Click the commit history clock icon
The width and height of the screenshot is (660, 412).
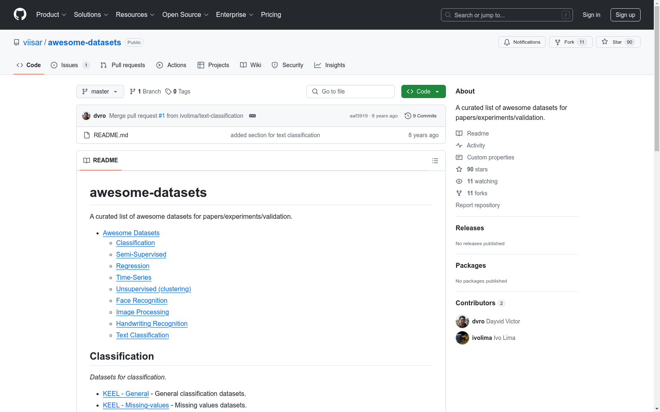coord(408,116)
